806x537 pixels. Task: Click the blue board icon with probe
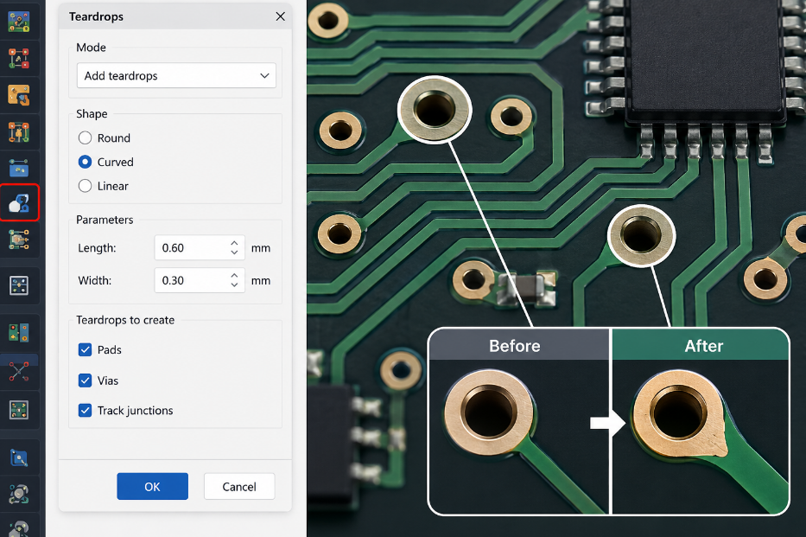tap(19, 457)
